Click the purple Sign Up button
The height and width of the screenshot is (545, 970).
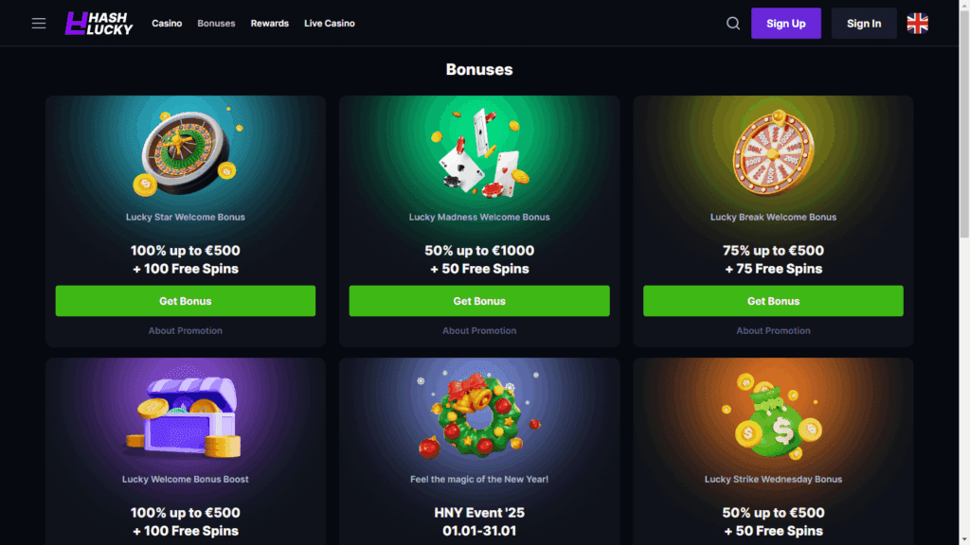[785, 24]
